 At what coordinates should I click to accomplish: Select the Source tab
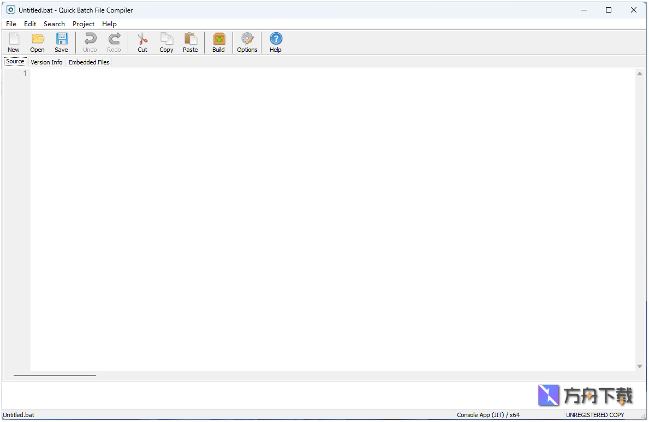click(x=15, y=61)
